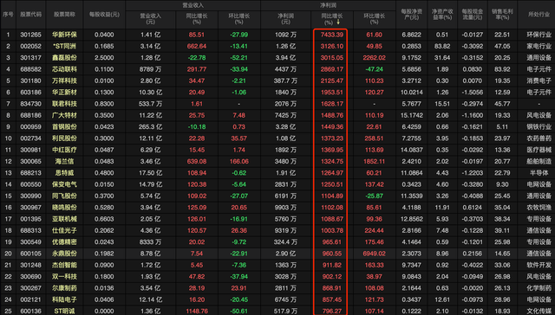Viewport: 555px width, 315px height.
Task: Open stock 利民股份
Action: [x=64, y=138]
